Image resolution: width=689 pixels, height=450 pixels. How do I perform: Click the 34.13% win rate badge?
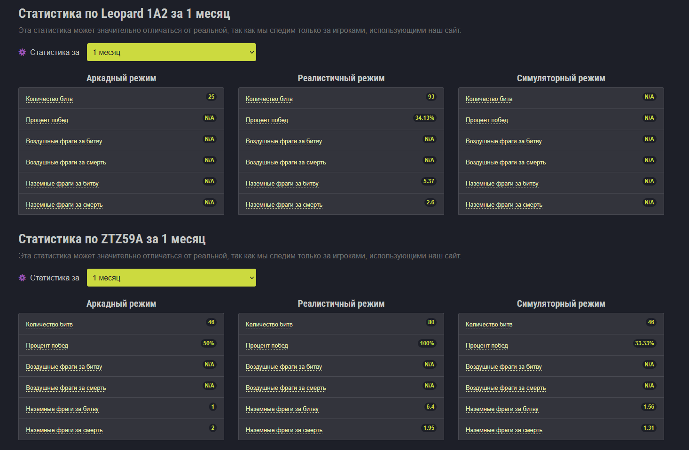tap(425, 118)
